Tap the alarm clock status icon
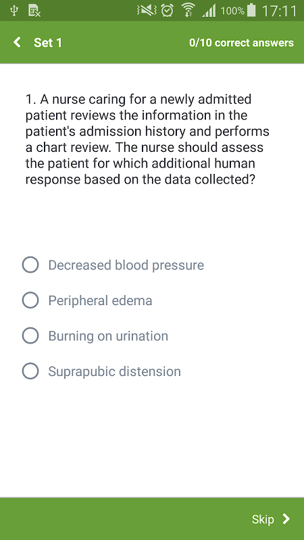Screen dimensions: 304x540 click(168, 11)
